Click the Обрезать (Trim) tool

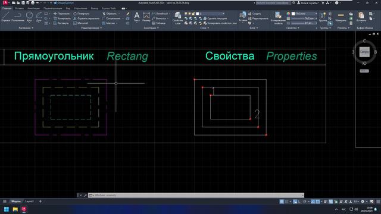click(110, 14)
